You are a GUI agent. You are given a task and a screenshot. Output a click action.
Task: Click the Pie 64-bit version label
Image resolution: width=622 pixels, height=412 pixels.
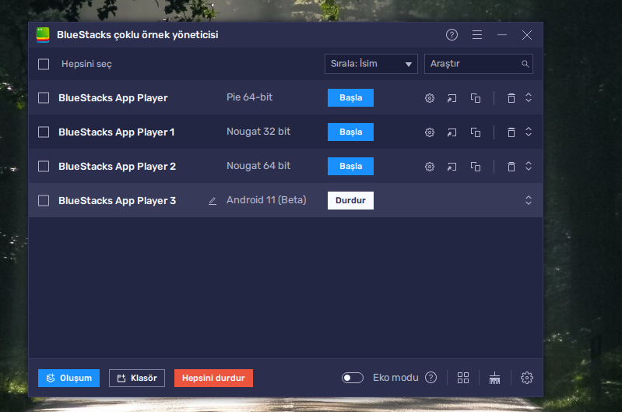250,97
